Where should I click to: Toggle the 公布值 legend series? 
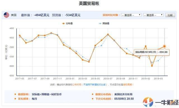(x=67, y=23)
